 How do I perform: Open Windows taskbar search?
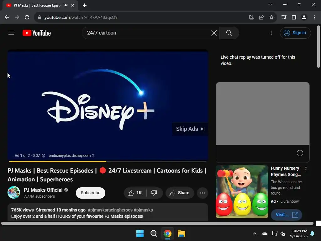(154, 233)
